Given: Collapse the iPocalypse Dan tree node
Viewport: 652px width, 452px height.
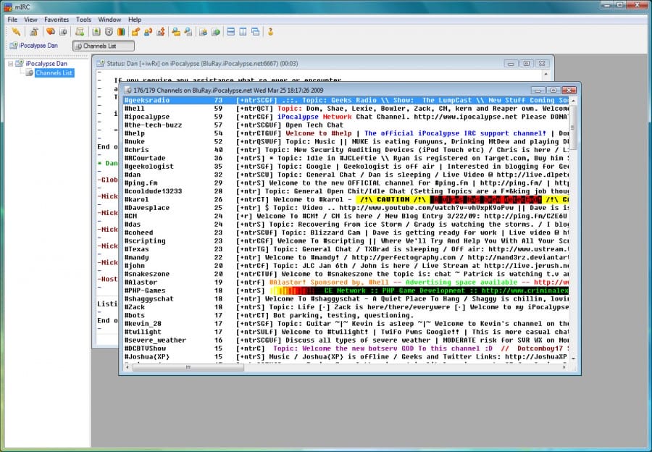Looking at the screenshot, I should 10,64.
